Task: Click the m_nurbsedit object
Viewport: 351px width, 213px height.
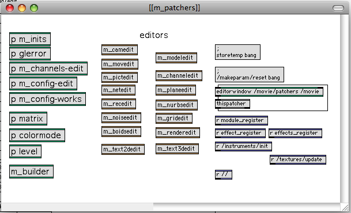Action: tap(176, 105)
